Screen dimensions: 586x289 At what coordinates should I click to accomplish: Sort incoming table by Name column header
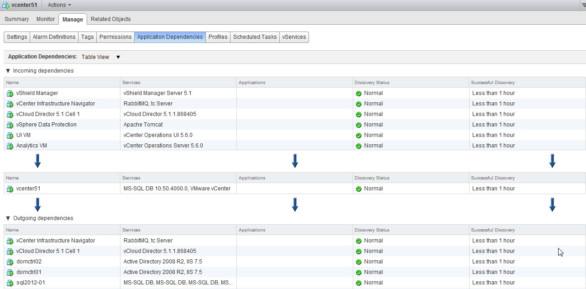pyautogui.click(x=62, y=83)
